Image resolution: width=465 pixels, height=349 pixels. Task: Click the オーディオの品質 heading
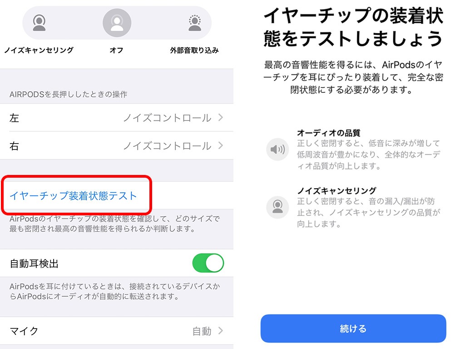[329, 133]
